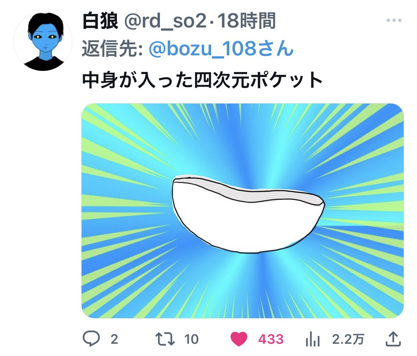Tap the retweet arrows icon
This screenshot has height=356, width=417.
click(x=165, y=339)
